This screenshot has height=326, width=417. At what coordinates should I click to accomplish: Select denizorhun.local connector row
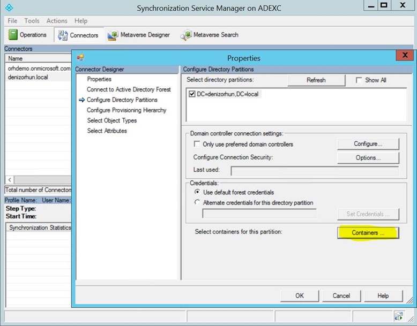(39, 77)
